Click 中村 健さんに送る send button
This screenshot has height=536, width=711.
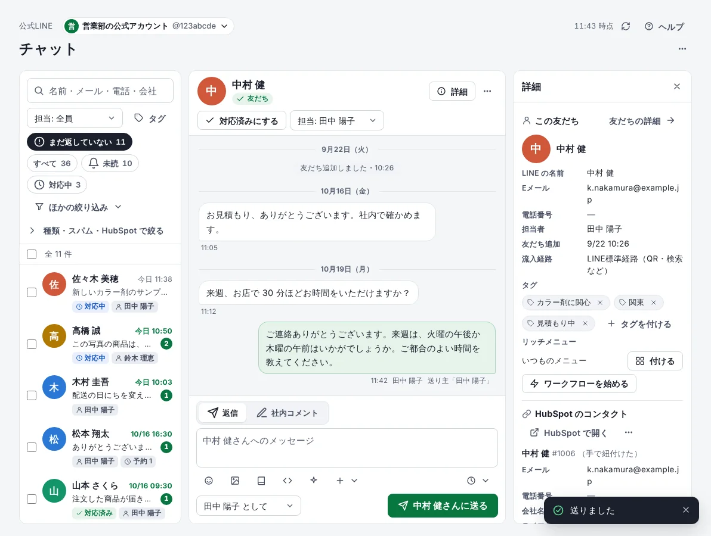click(x=443, y=505)
